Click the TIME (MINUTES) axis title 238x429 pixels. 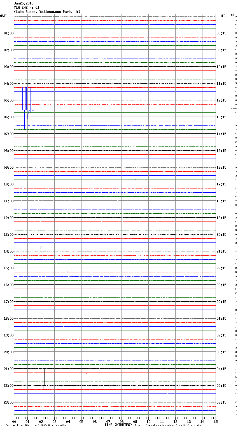click(x=118, y=425)
